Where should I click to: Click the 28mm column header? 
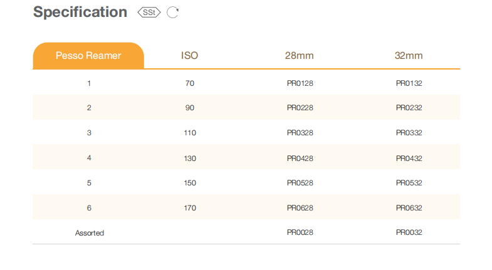[x=299, y=56]
